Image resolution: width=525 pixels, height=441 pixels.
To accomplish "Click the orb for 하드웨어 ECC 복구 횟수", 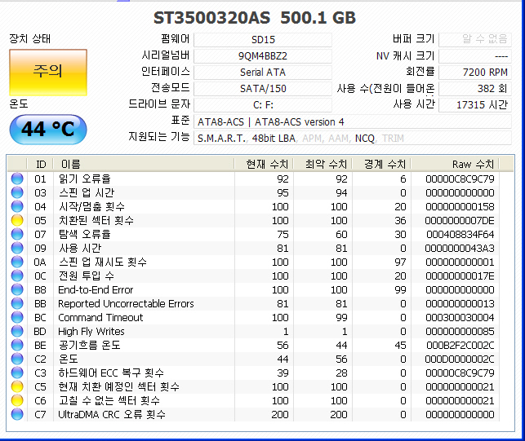I will [x=17, y=373].
